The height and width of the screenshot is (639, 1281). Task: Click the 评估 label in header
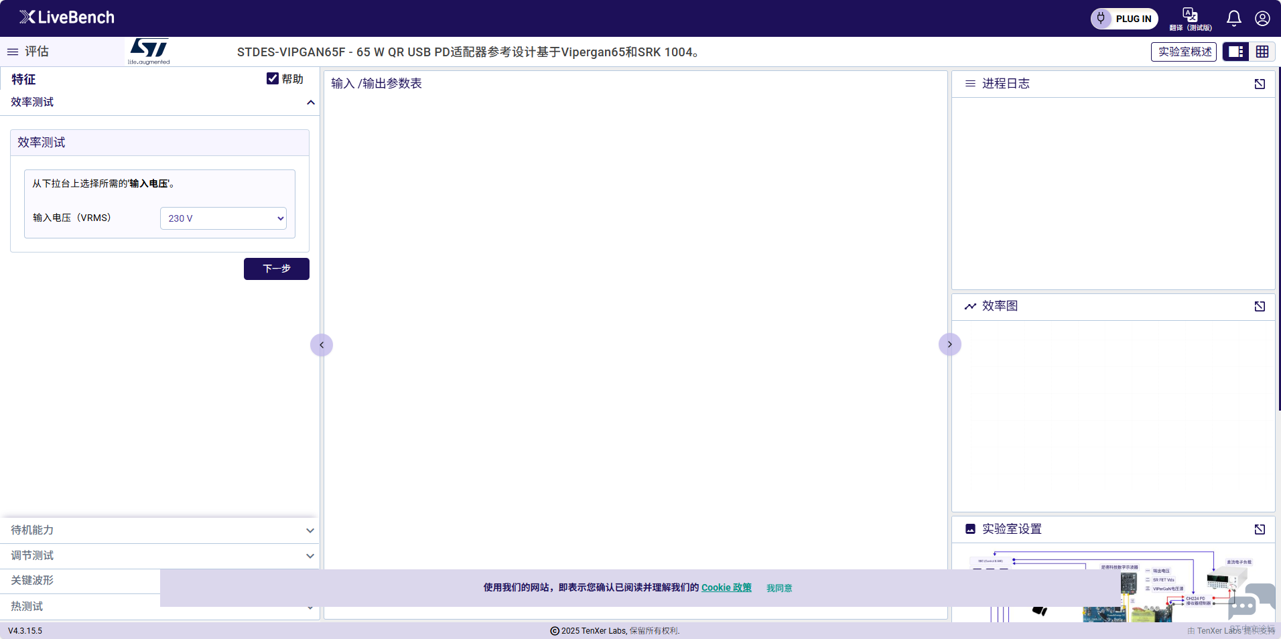37,52
